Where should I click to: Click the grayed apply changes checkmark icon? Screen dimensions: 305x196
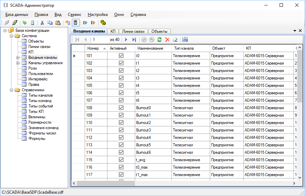[144, 40]
